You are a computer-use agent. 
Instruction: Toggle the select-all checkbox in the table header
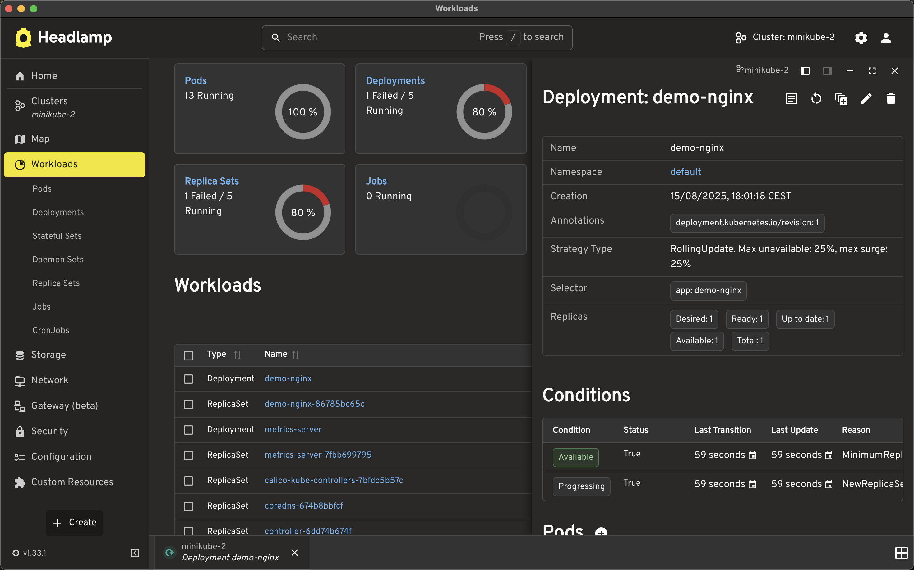point(188,355)
